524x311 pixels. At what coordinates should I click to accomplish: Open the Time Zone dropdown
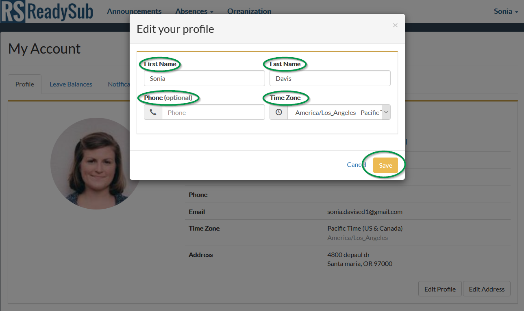tap(385, 112)
